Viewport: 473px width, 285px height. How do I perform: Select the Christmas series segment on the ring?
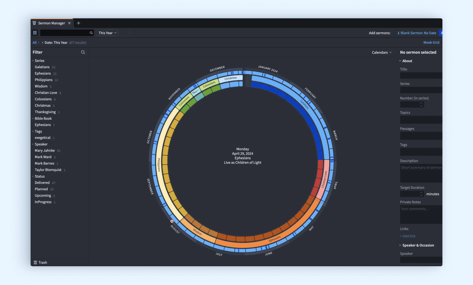click(x=230, y=78)
